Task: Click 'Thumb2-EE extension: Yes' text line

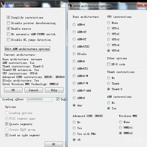Action: pyautogui.click(x=21, y=70)
